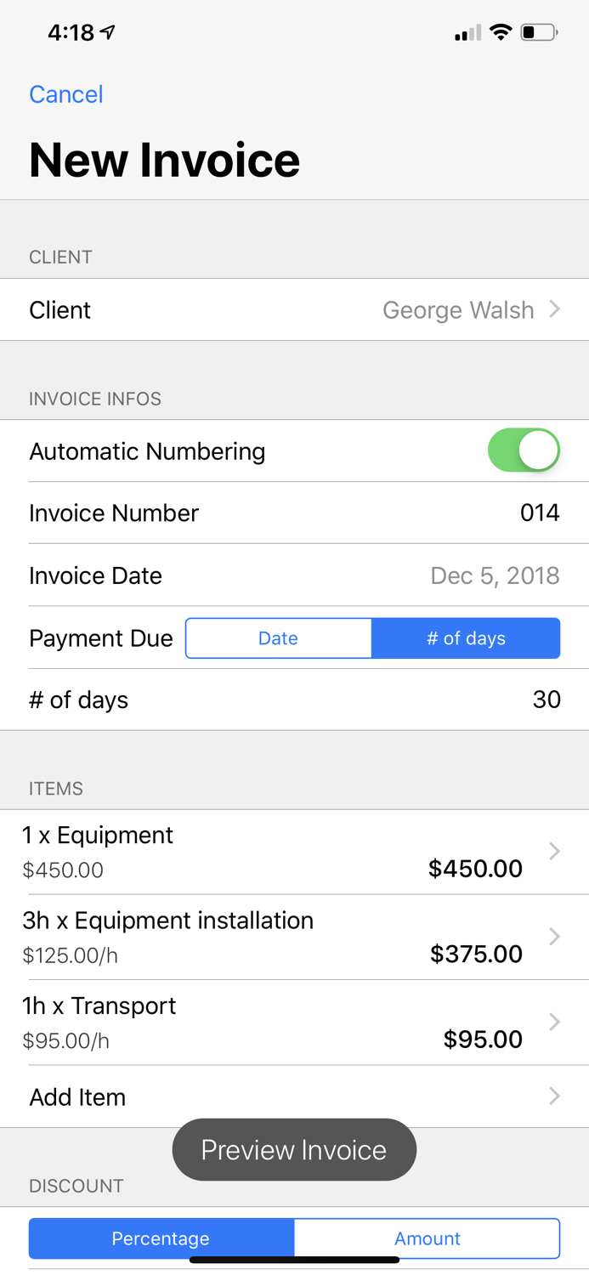Image resolution: width=589 pixels, height=1275 pixels.
Task: Select the # of days payment option
Action: (x=466, y=637)
